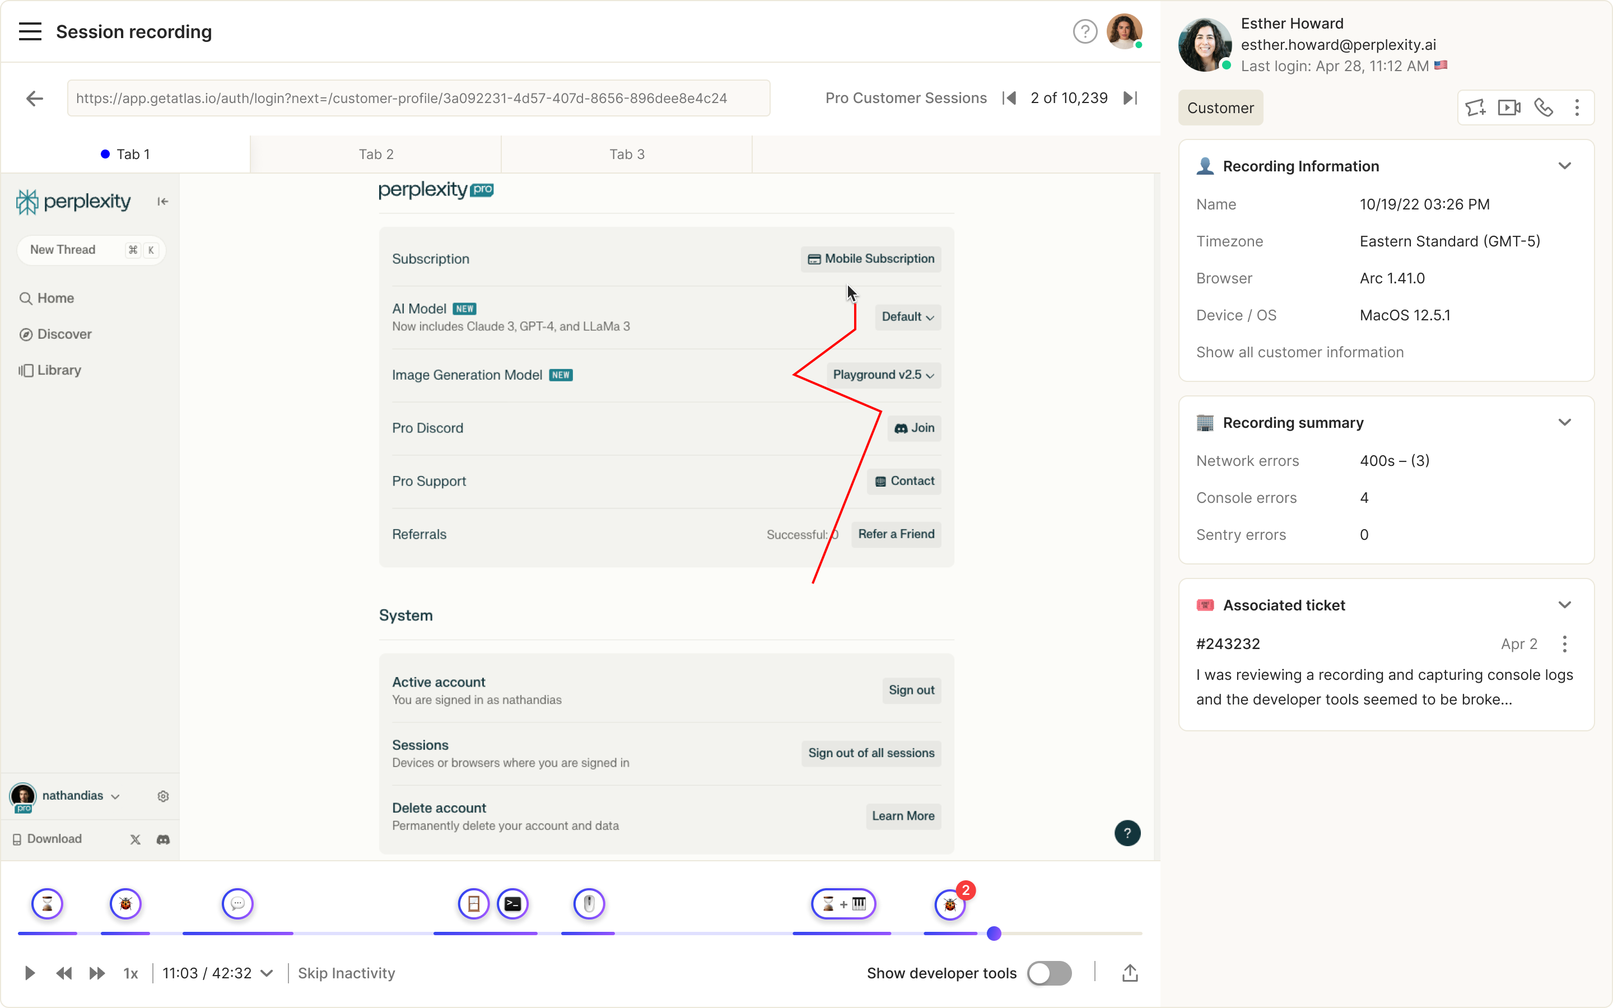
Task: Skip to next session arrow
Action: (1130, 98)
